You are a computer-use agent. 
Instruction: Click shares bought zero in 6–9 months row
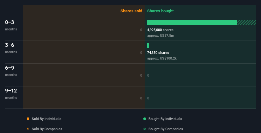pyautogui.click(x=148, y=75)
